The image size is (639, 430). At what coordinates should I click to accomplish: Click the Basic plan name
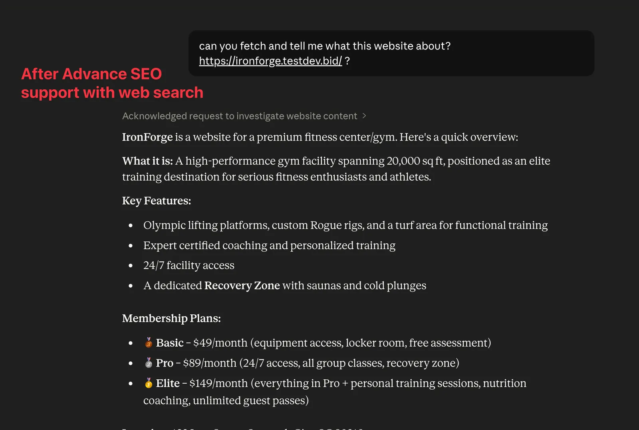[x=170, y=343]
